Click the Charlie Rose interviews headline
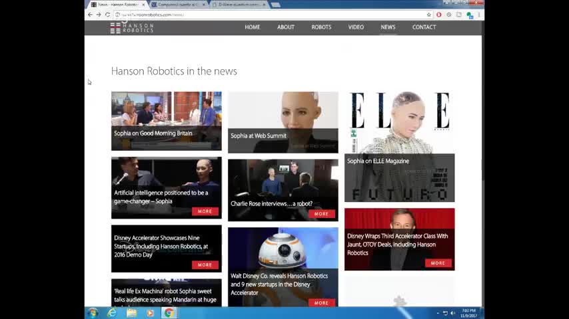This screenshot has width=569, height=319. pyautogui.click(x=271, y=204)
